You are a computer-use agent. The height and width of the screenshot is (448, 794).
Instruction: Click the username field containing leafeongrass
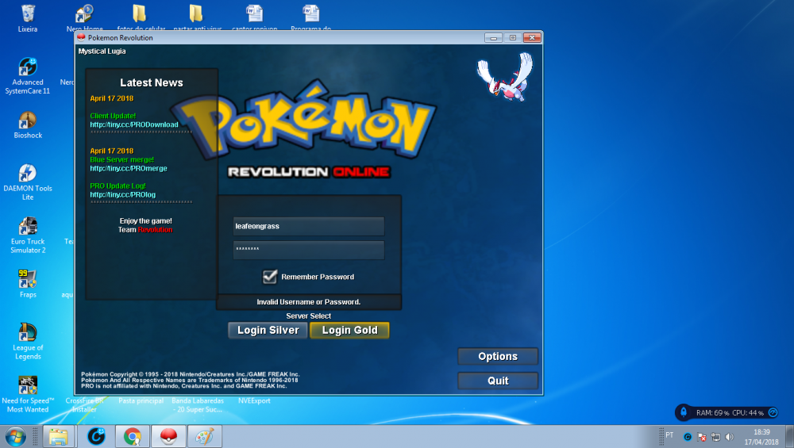tap(308, 226)
